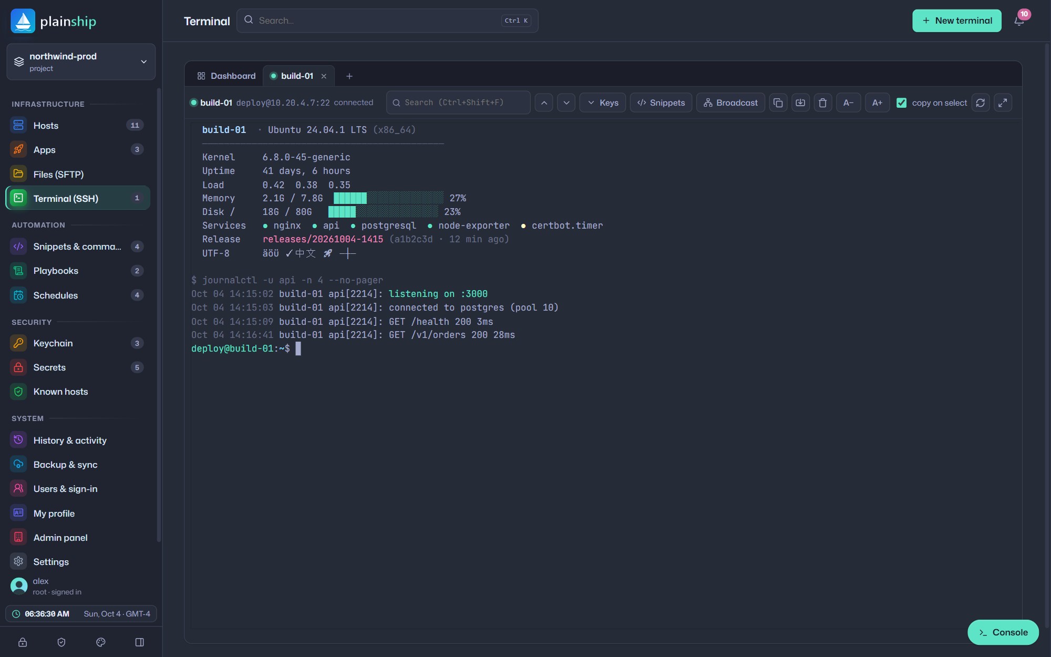Open Secrets in the sidebar
1051x657 pixels.
[78, 367]
